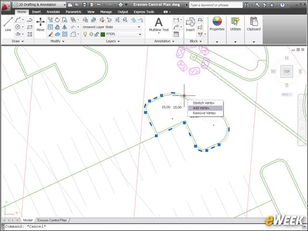The image size is (308, 231).
Task: Expand the Utilities panel arrow
Action: tap(235, 42)
